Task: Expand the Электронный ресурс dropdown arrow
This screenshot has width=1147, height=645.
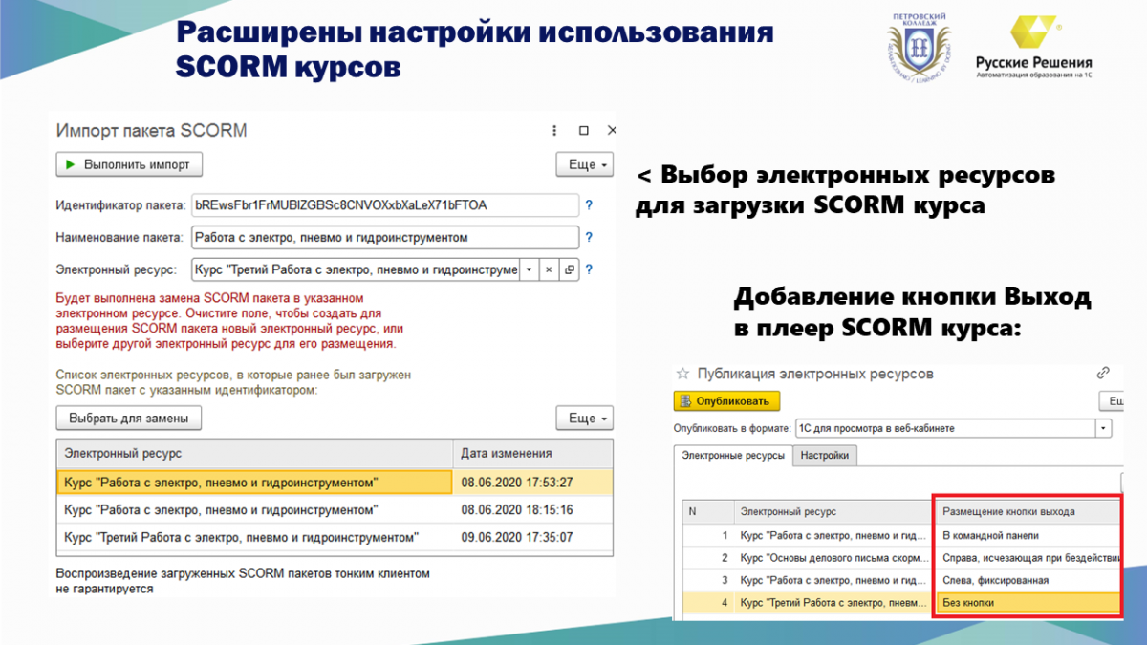Action: click(530, 269)
